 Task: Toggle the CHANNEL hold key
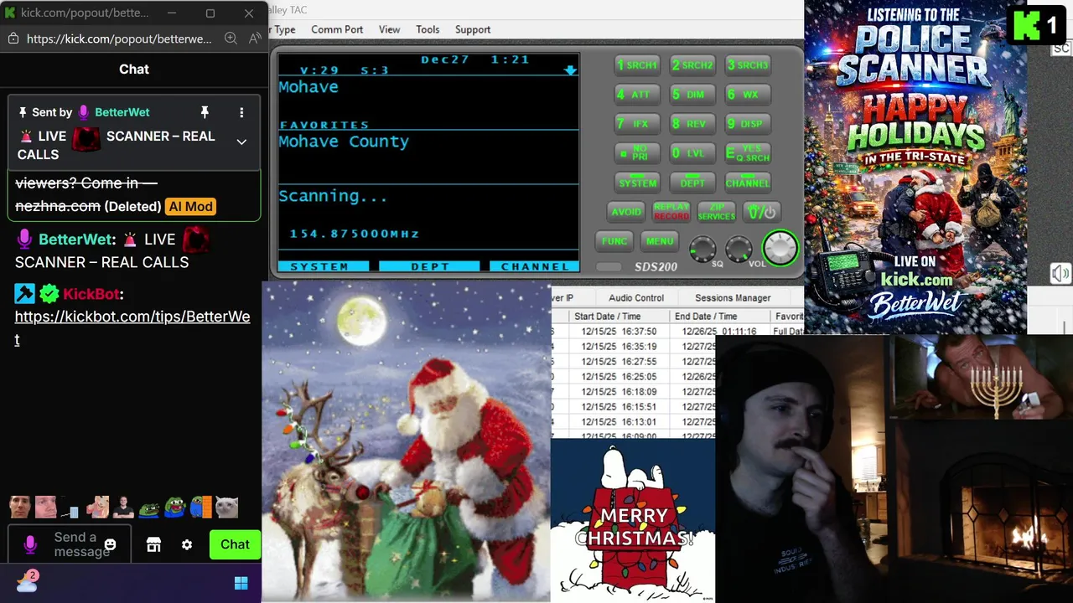(x=748, y=183)
